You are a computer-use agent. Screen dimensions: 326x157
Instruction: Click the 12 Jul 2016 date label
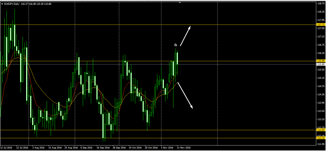click(x=6, y=148)
